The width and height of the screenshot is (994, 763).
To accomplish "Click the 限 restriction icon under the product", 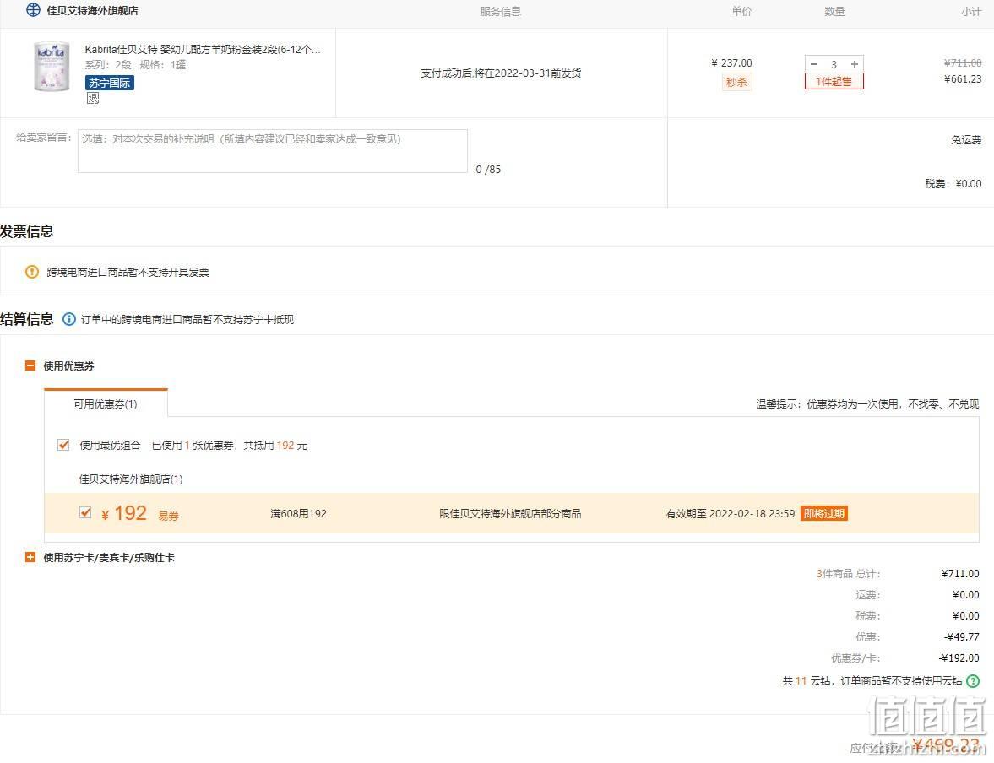I will coord(93,98).
